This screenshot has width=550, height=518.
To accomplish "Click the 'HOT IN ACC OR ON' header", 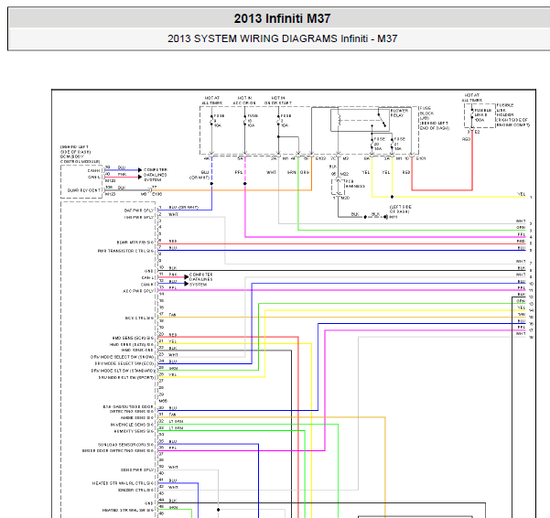I will pos(244,101).
